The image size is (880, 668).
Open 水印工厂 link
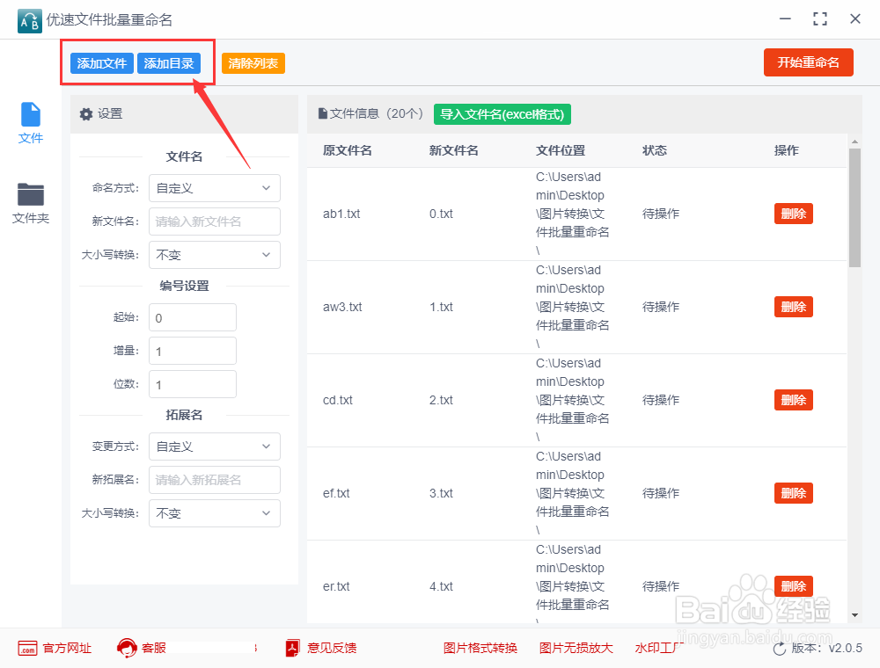(659, 649)
